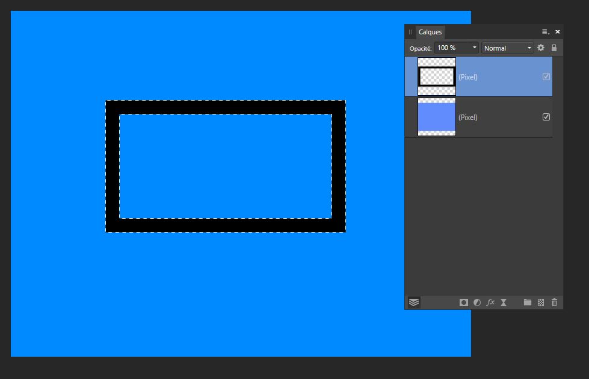
Task: Open Layer Effects with the fx icon
Action: [x=490, y=302]
